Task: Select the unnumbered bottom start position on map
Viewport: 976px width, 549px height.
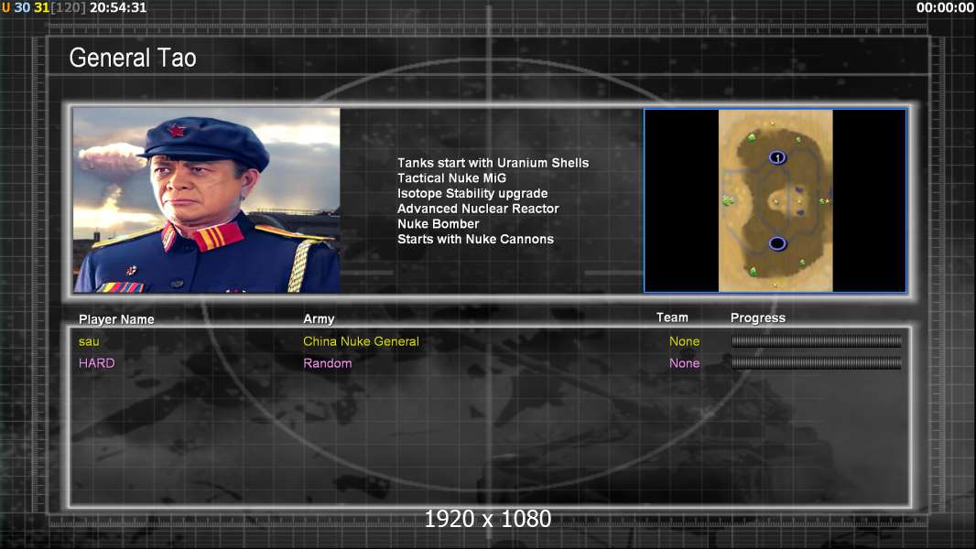Action: (x=776, y=243)
